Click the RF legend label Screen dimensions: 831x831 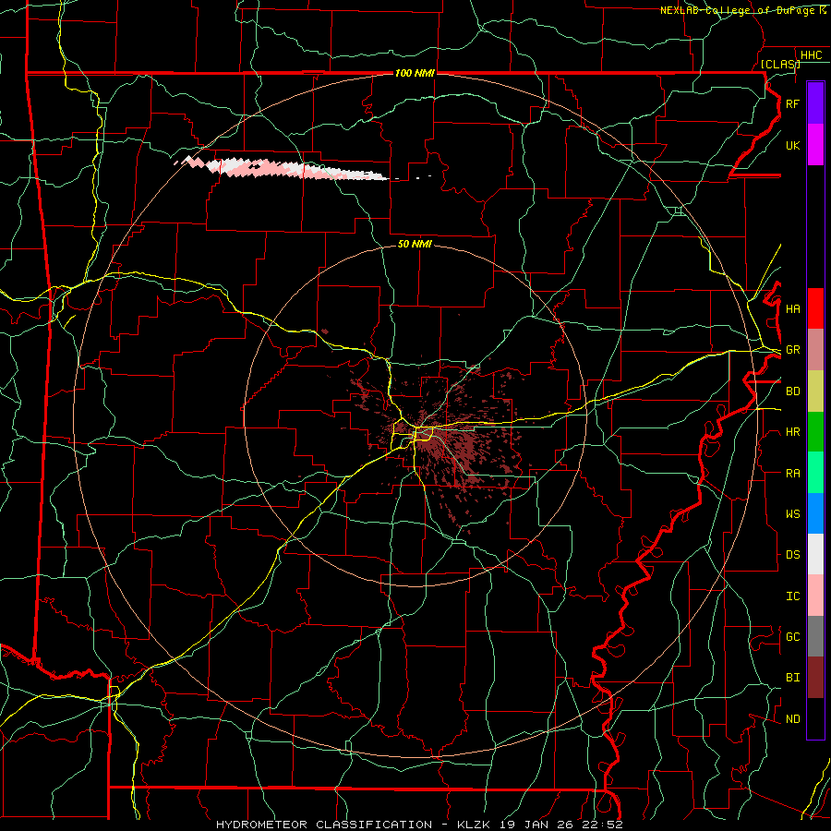[792, 104]
